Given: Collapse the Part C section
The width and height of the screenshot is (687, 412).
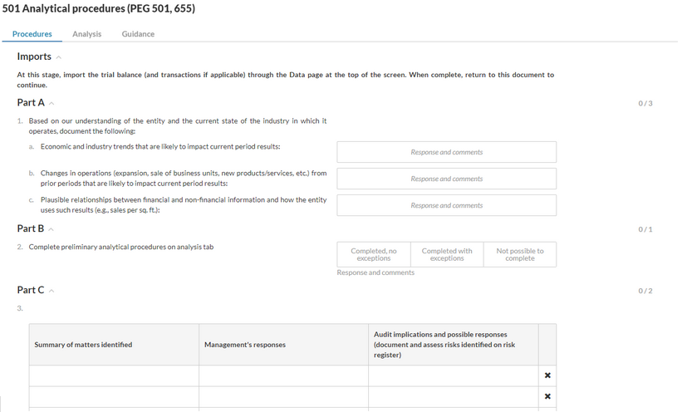Looking at the screenshot, I should tap(52, 291).
